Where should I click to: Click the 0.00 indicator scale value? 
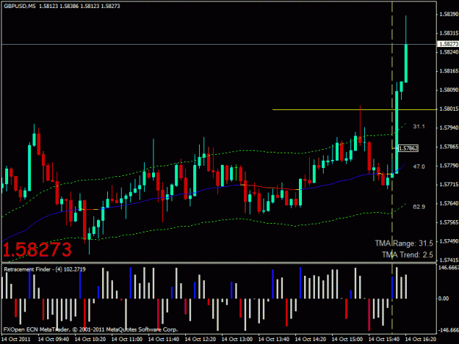tap(444, 299)
